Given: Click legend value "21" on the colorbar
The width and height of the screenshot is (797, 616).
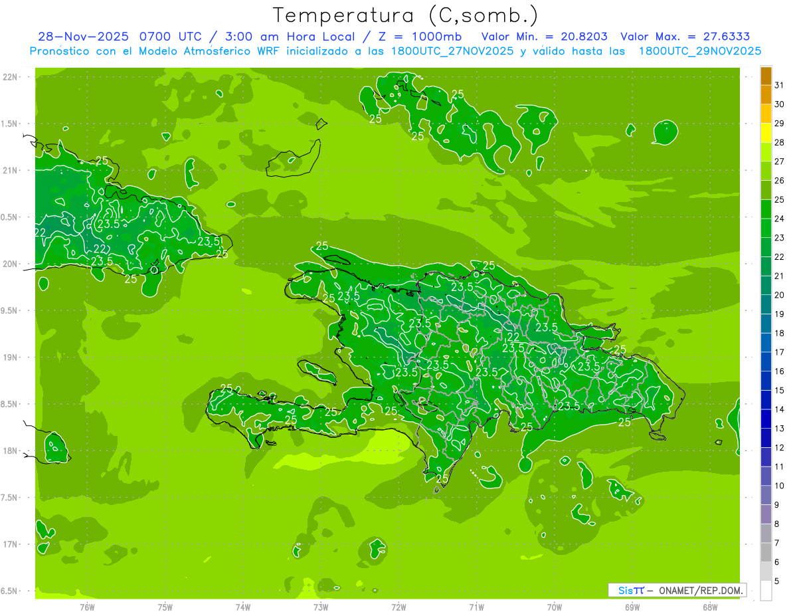Looking at the screenshot, I should (x=780, y=276).
